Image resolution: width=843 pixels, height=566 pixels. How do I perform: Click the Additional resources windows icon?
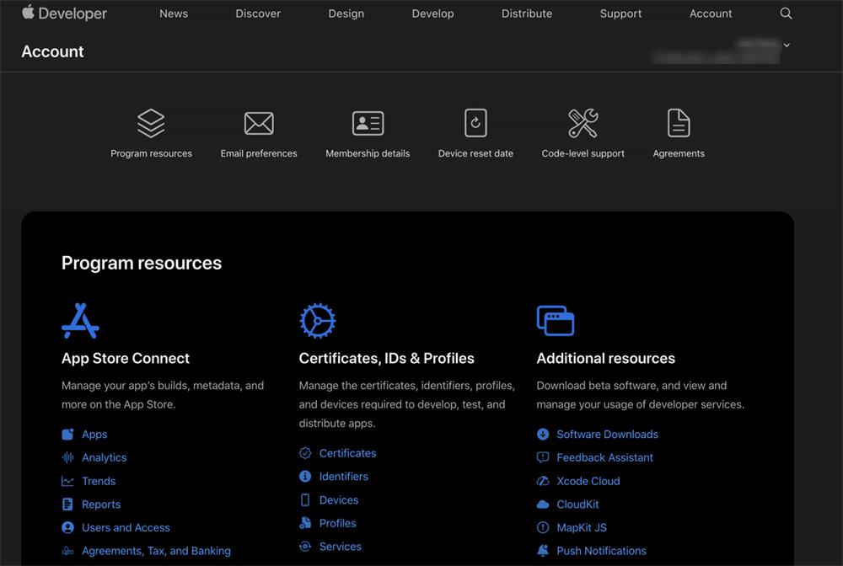pyautogui.click(x=556, y=321)
